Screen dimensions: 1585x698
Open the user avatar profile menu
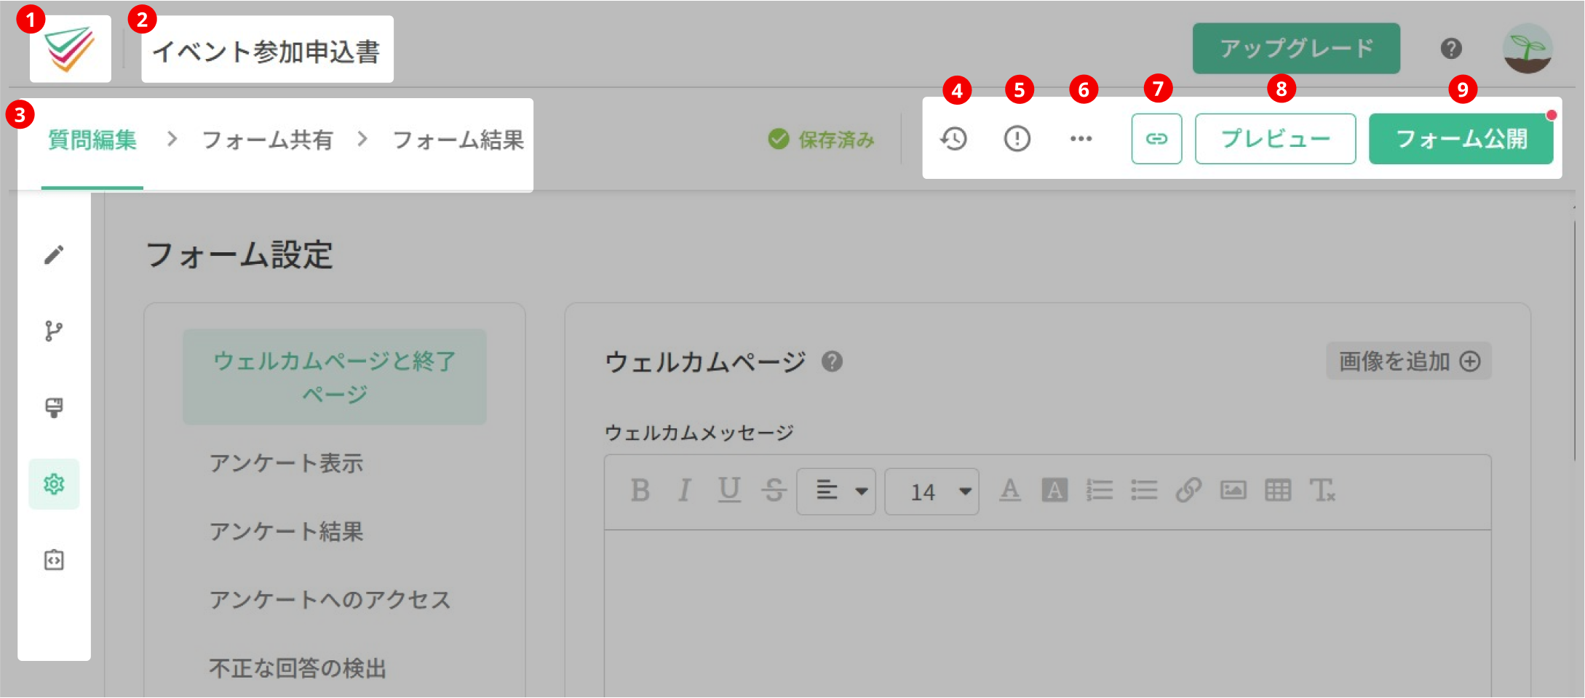(x=1528, y=49)
